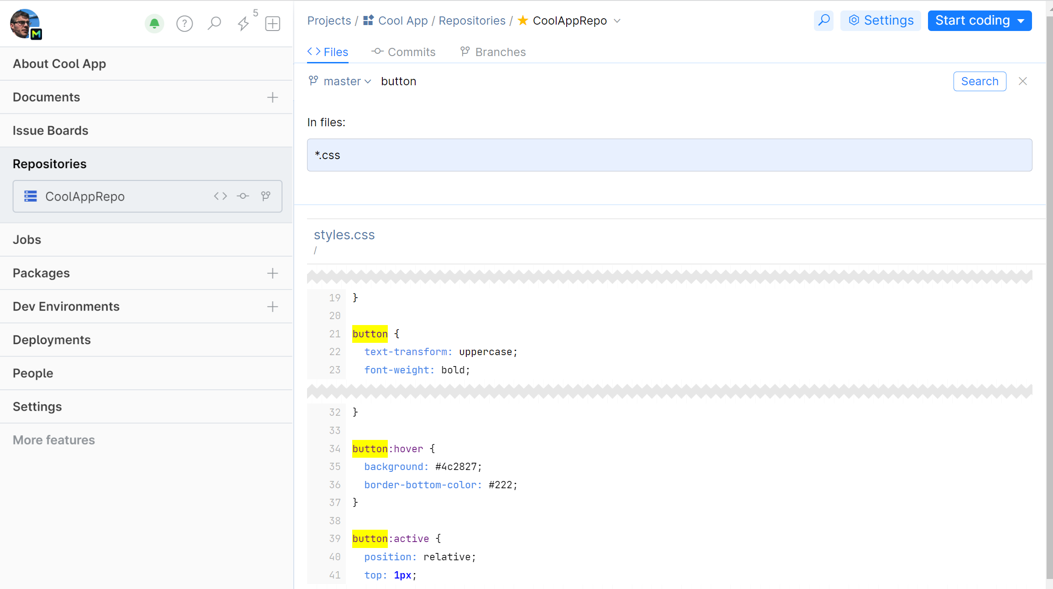Open the notification bell icon
The width and height of the screenshot is (1053, 589).
155,23
